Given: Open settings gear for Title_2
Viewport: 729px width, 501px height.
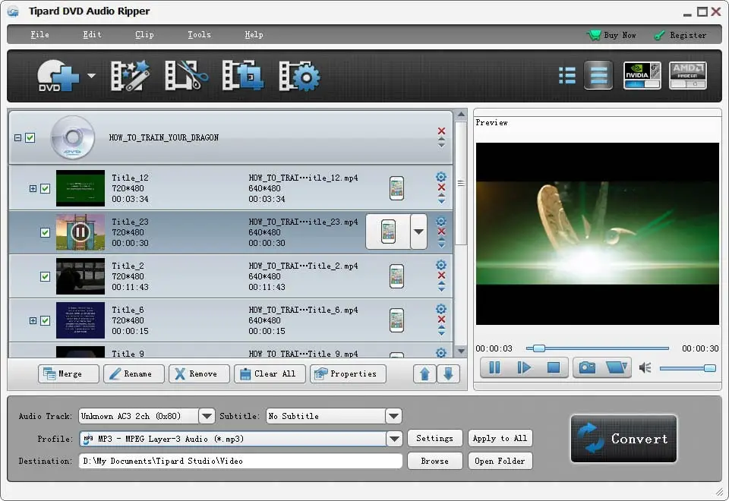Looking at the screenshot, I should tap(441, 265).
